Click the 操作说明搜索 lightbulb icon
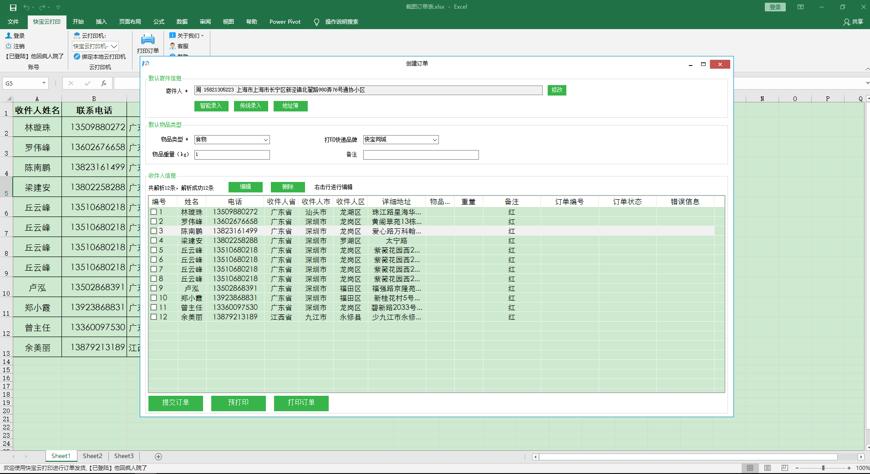The width and height of the screenshot is (870, 474). pos(316,22)
